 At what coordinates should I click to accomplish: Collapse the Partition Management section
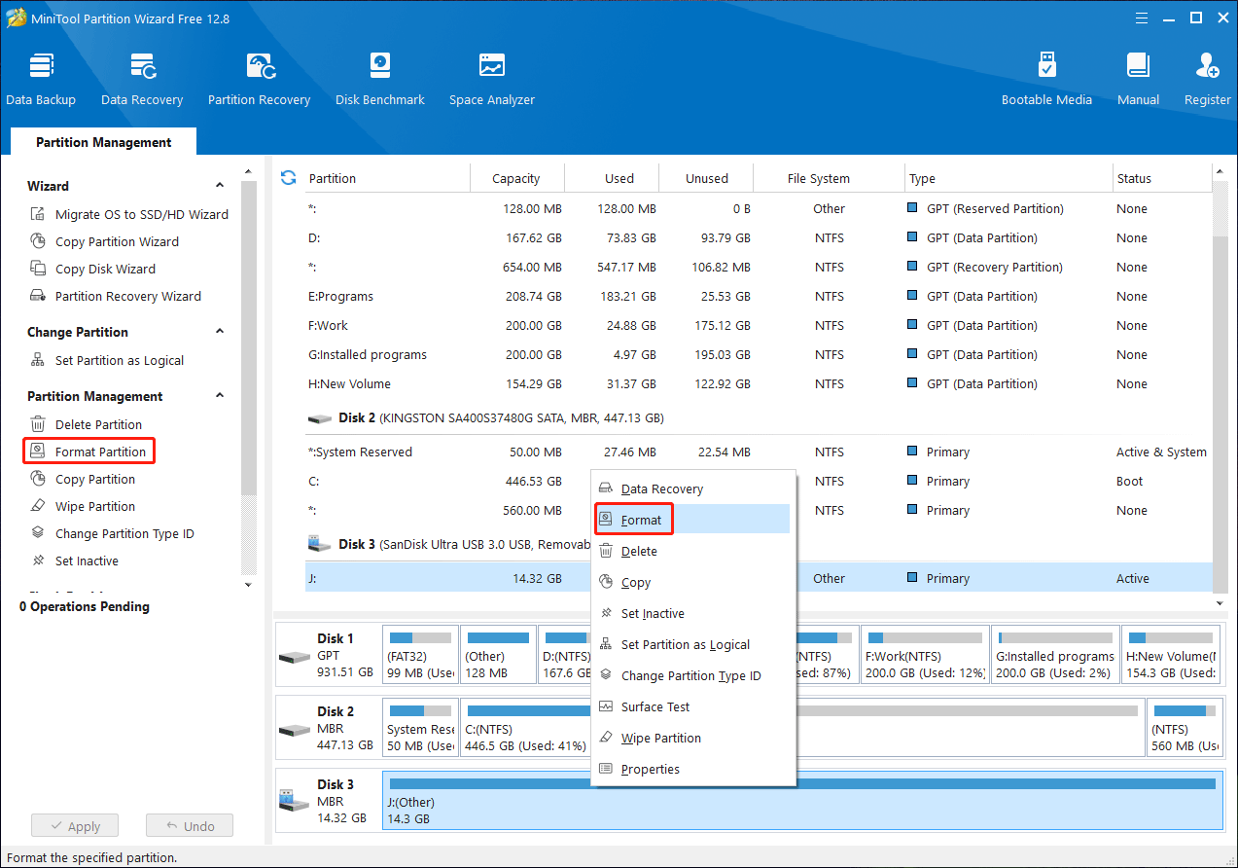point(220,395)
